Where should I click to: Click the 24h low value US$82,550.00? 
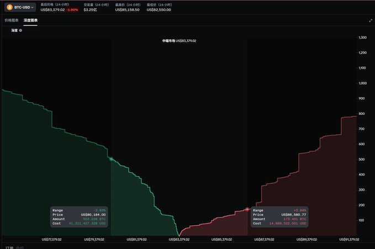(x=159, y=10)
